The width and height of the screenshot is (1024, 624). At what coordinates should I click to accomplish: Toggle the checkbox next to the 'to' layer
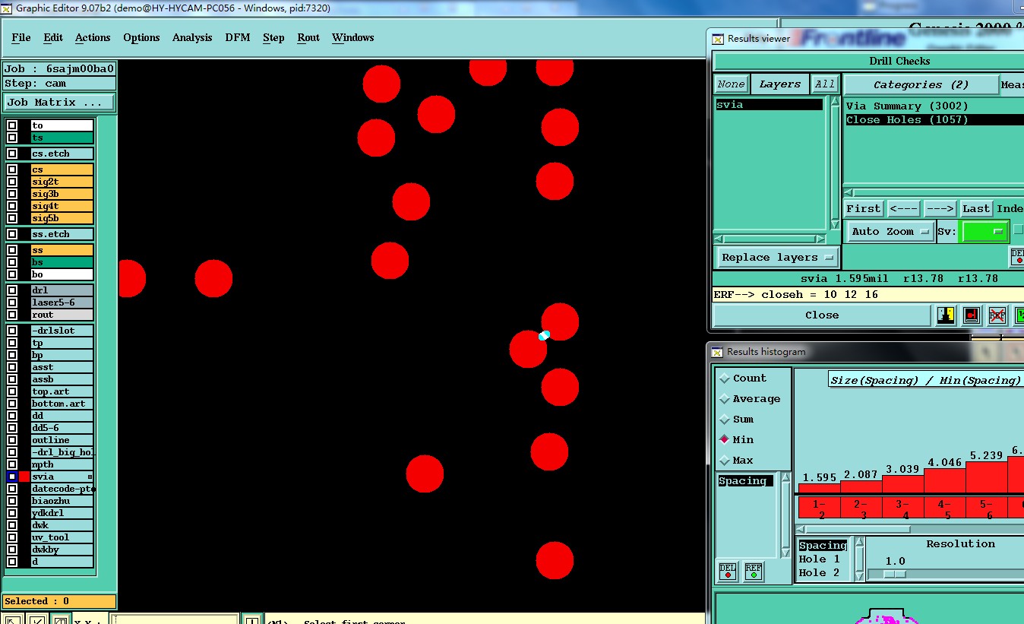[12, 125]
